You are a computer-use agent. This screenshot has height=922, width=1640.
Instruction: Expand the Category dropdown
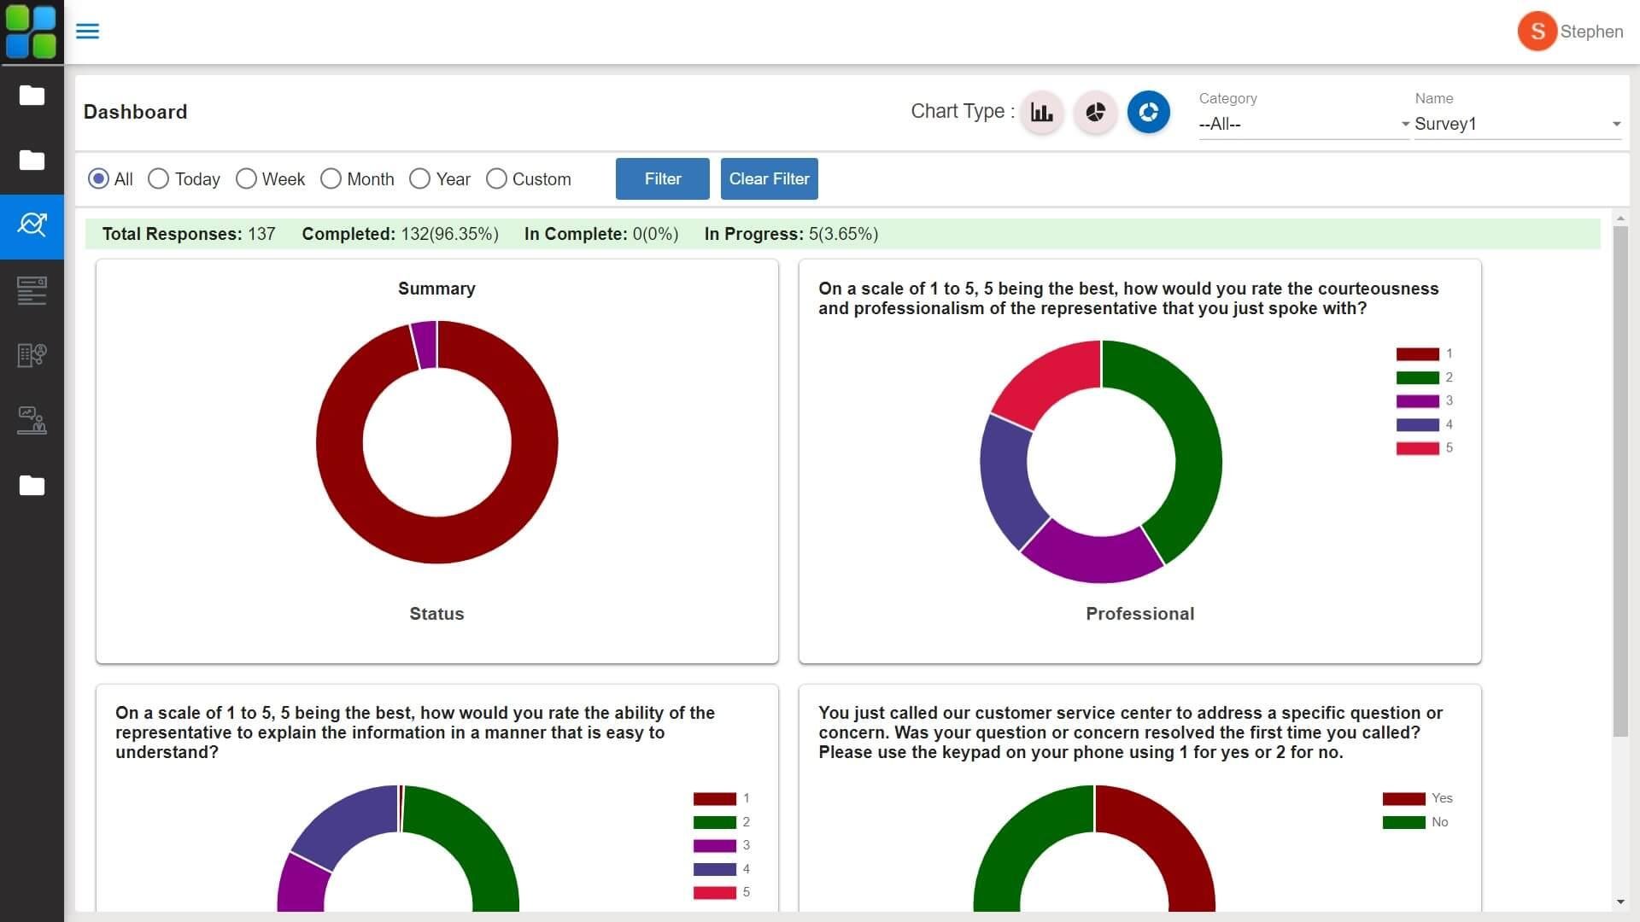tap(1303, 124)
